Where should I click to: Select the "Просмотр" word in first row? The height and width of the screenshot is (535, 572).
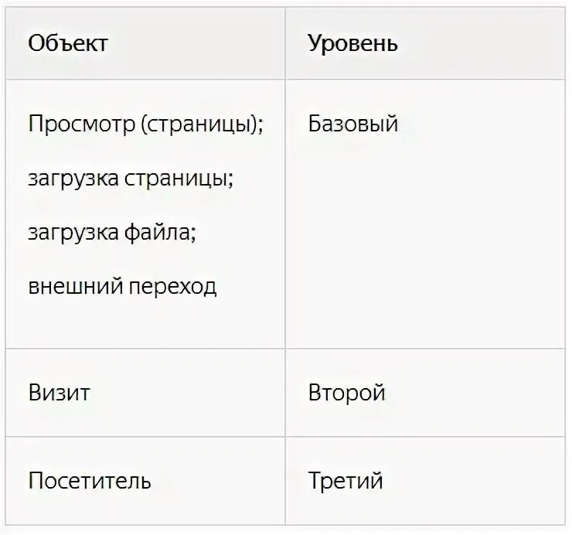82,124
